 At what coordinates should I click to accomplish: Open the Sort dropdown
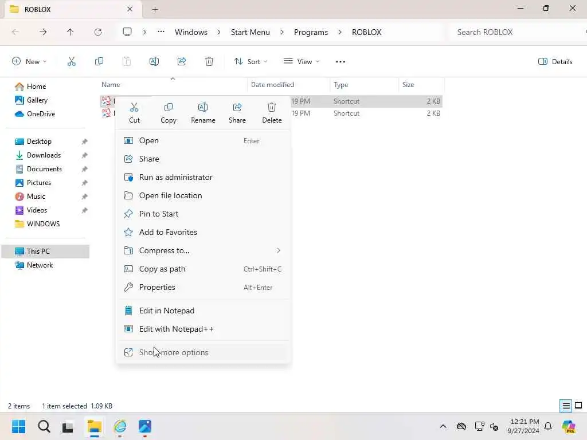pos(251,61)
